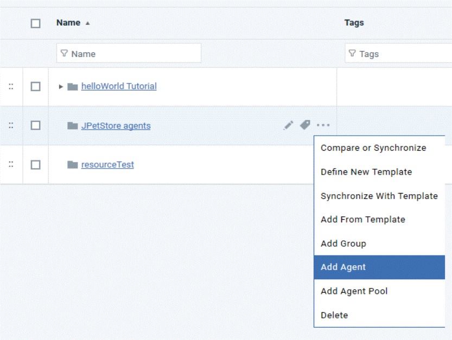Click the drag handle beside resourceTest row
Screen dimensions: 452x340
tap(11, 164)
